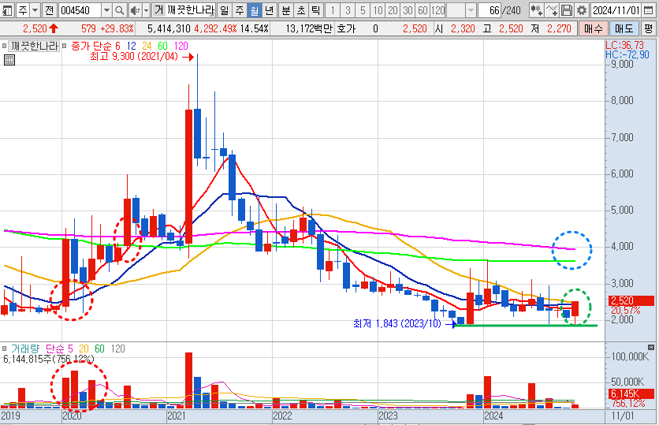Click the HC:-72.90 indicator text

(x=627, y=55)
